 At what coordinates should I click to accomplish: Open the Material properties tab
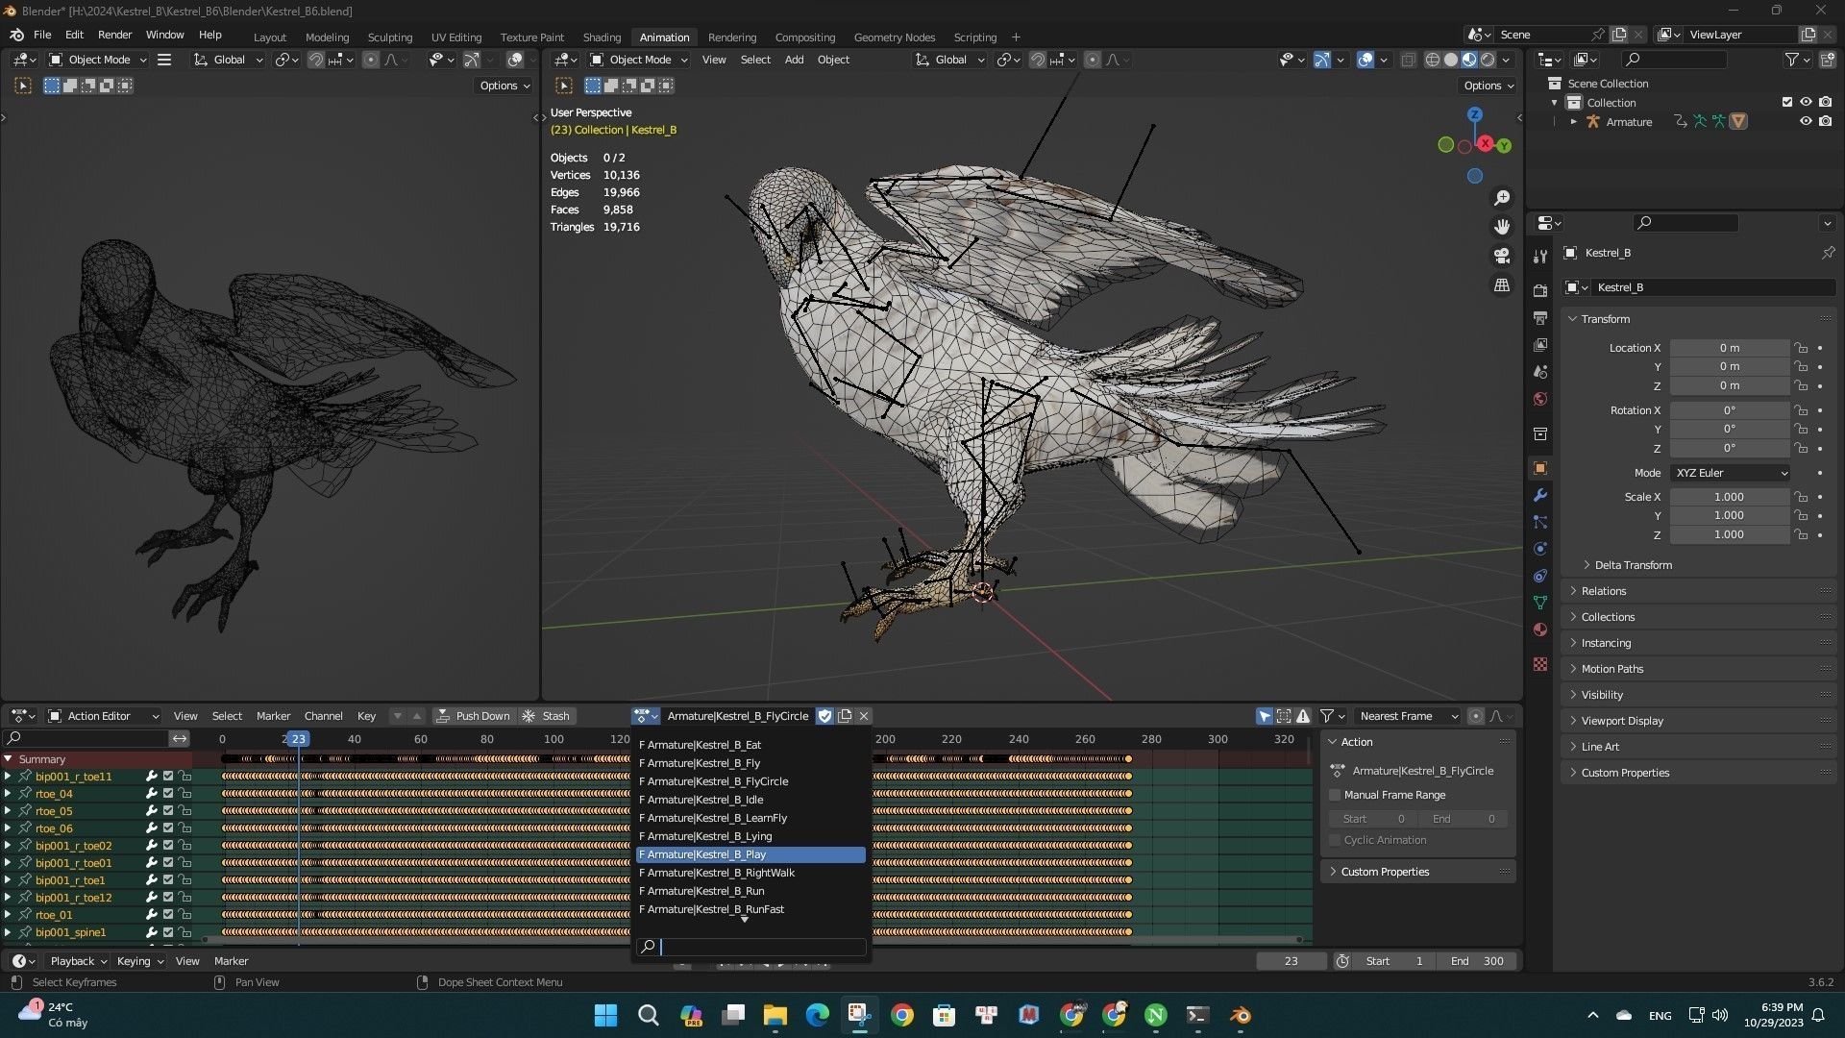point(1540,630)
